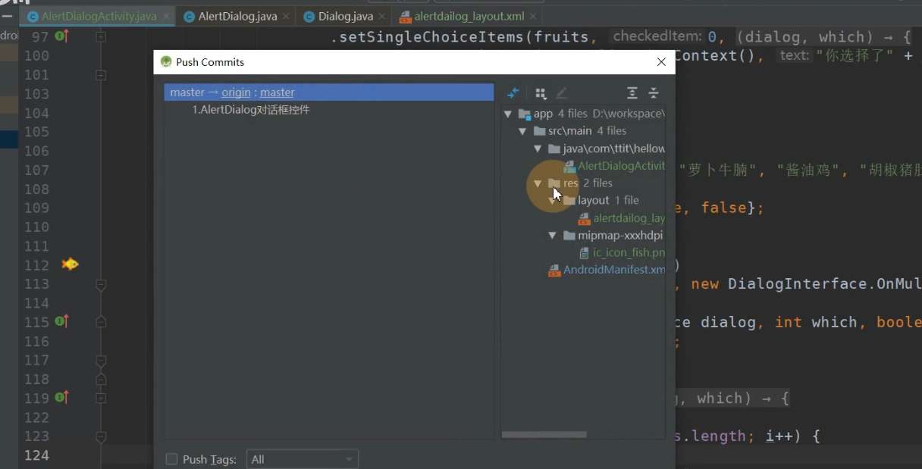
Task: Click the override gutter icon on line 119
Action: tap(62, 398)
